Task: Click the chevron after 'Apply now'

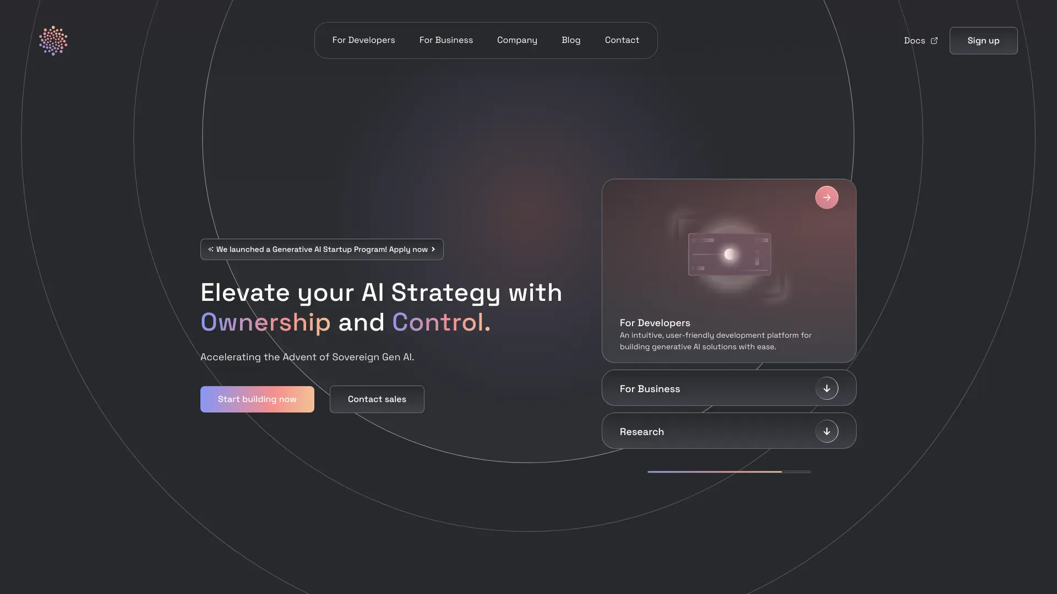Action: (x=433, y=250)
